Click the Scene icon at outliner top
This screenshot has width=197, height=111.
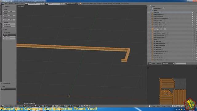(150, 6)
